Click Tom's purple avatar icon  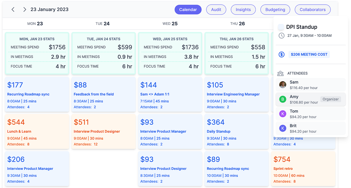283,114
